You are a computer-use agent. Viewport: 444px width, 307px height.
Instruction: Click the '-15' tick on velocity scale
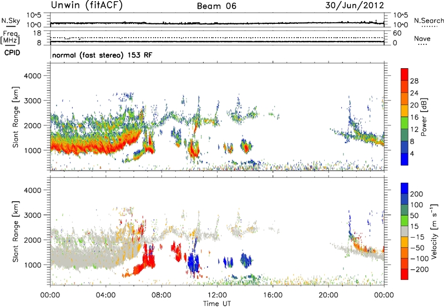pyautogui.click(x=417, y=237)
